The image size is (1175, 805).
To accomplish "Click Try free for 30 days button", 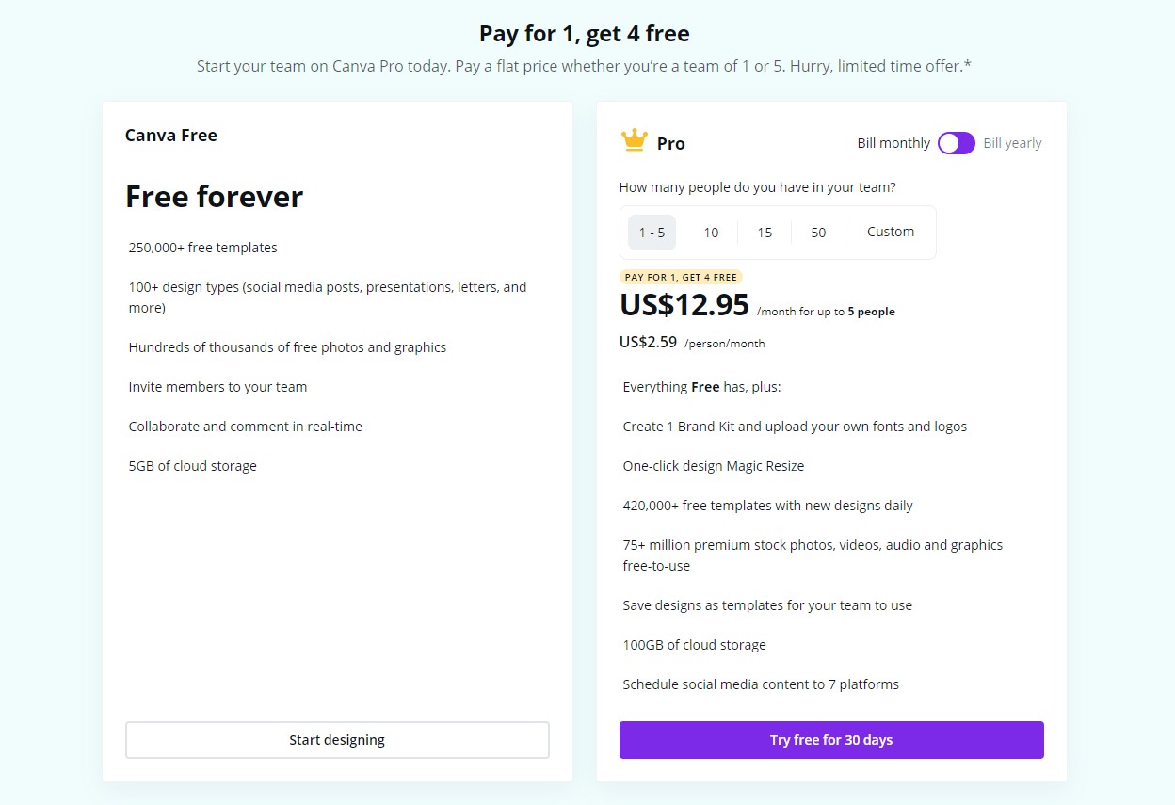I will pyautogui.click(x=831, y=740).
